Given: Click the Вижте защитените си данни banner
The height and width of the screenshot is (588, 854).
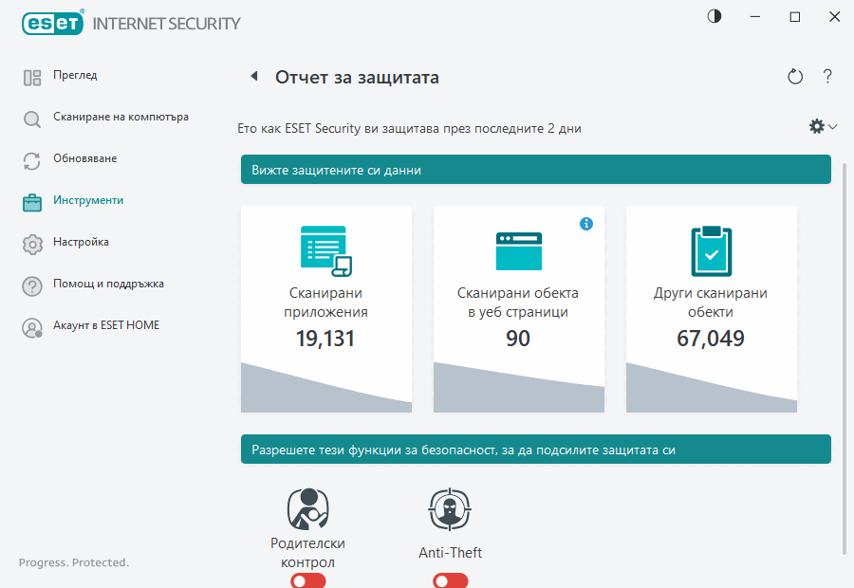Looking at the screenshot, I should click(x=534, y=170).
